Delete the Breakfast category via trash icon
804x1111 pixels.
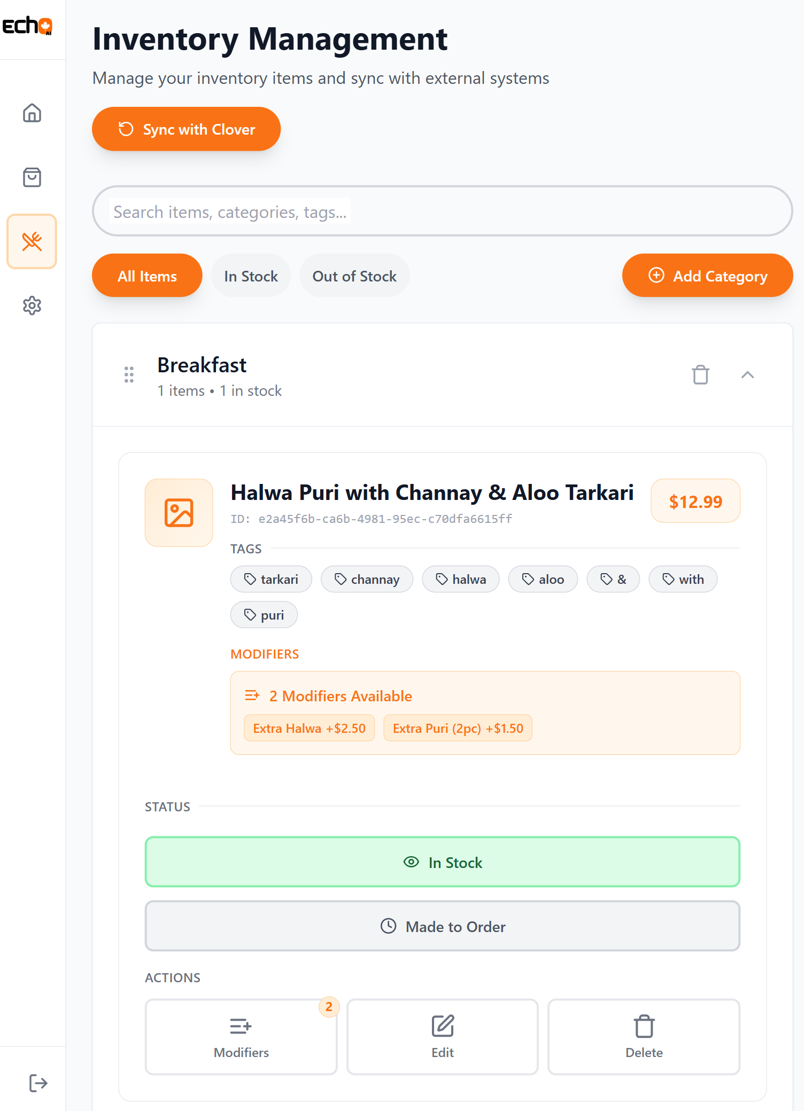[x=701, y=375]
